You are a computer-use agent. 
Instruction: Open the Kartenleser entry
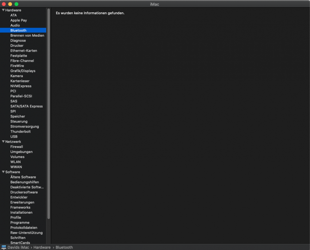[20, 81]
